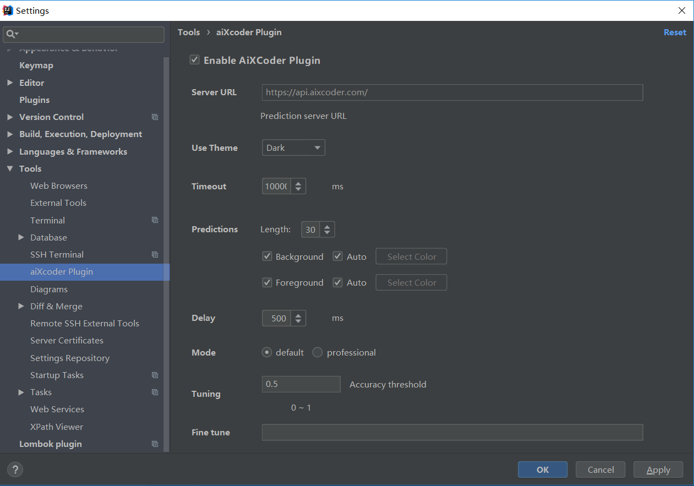Screen dimensions: 694x486
Task: Click the Tools breadcrumb link
Action: pos(189,32)
